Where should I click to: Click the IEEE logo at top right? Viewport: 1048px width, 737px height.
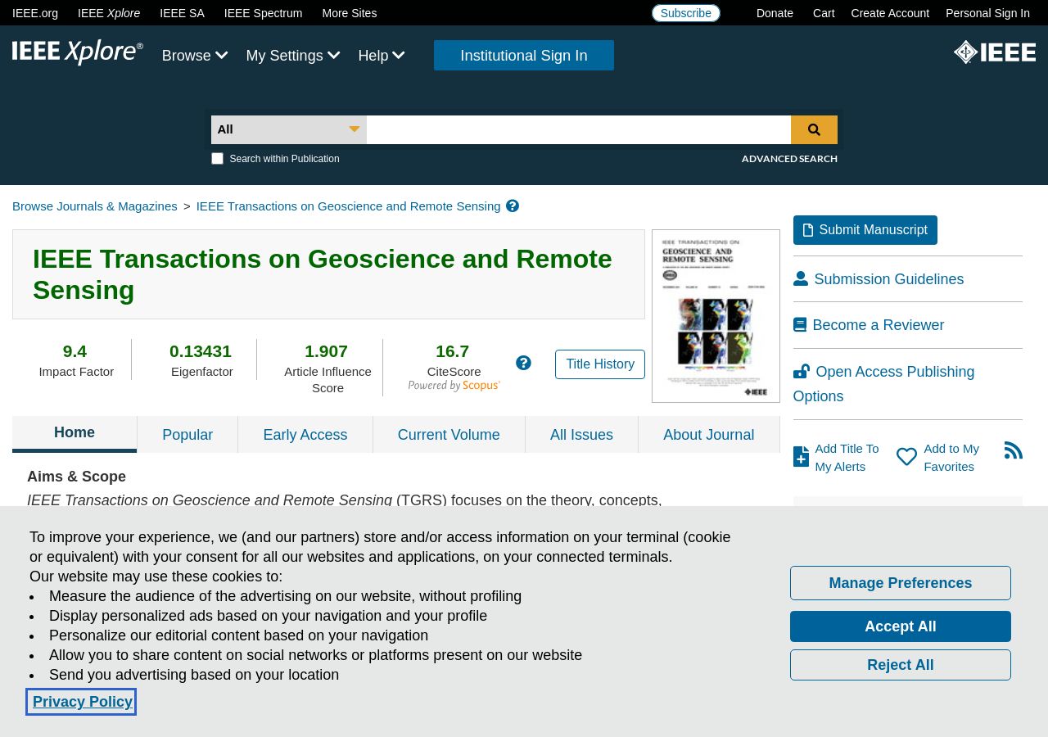pos(995,52)
